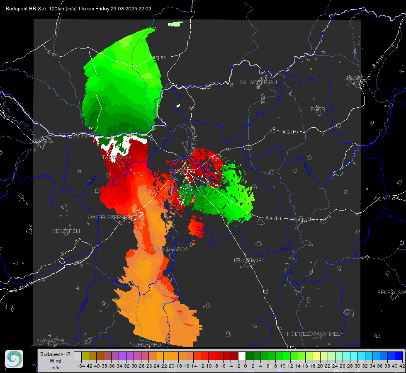Click the isolated red echo patch east of Dunaújváros

coord(196,227)
